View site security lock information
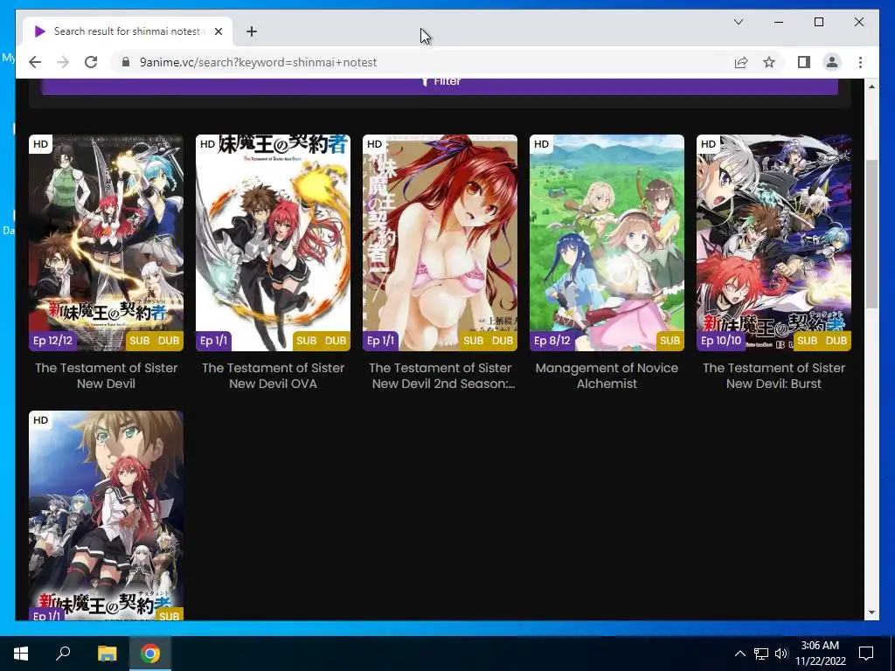895x671 pixels. [x=126, y=62]
